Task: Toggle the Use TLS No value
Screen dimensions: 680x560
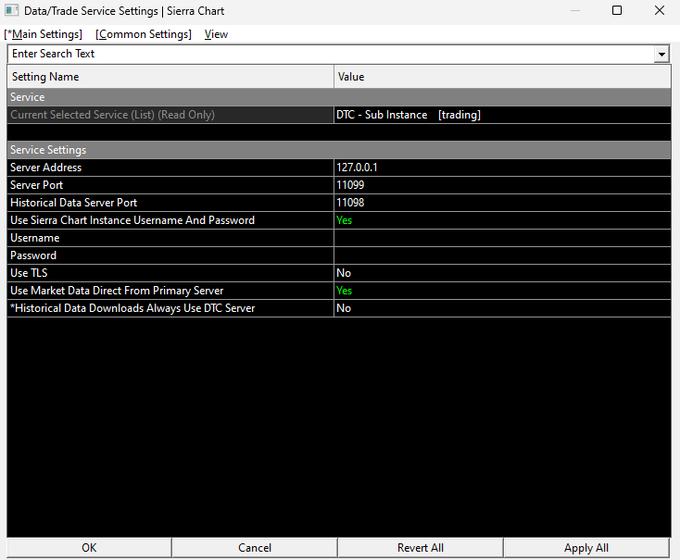Action: [x=502, y=273]
